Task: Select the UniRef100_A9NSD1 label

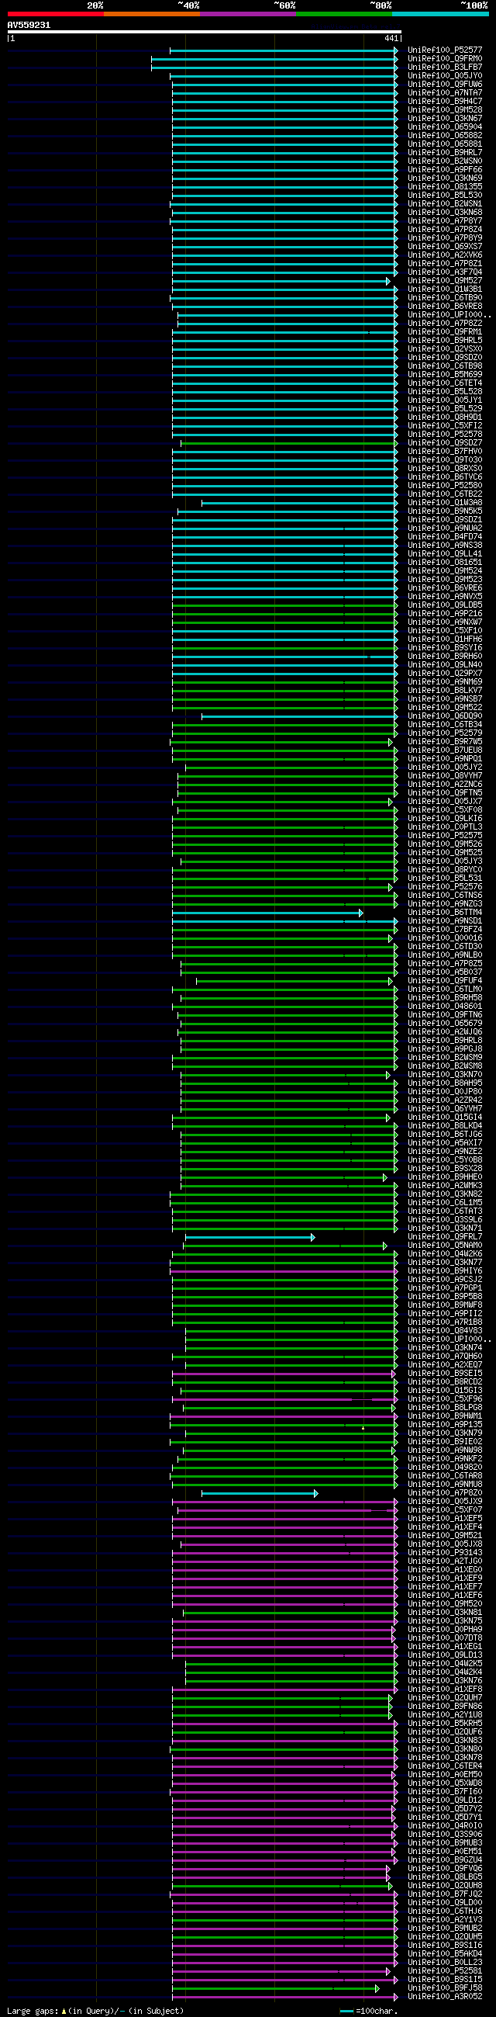Action: pyautogui.click(x=444, y=920)
